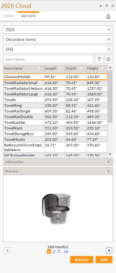Open the user account profile icon
Viewport: 116px width, 273px height.
click(x=108, y=16)
